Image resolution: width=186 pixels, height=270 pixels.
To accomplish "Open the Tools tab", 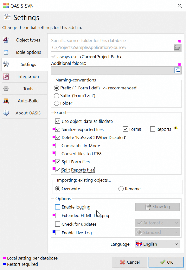I will point(25,89).
